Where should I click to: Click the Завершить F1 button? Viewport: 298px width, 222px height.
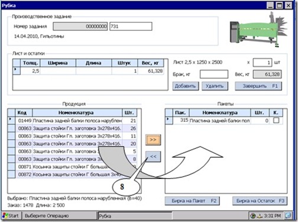click(x=258, y=86)
